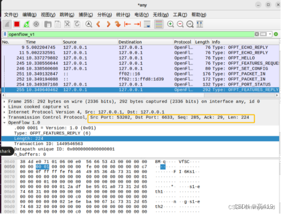Image resolution: width=281 pixels, height=214 pixels.
Task: Open the filter history dropdown
Action: [x=270, y=34]
